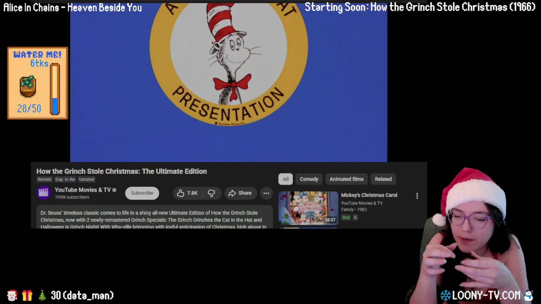Click the '30 (data_man)' counter text
The image size is (541, 304).
pos(82,296)
